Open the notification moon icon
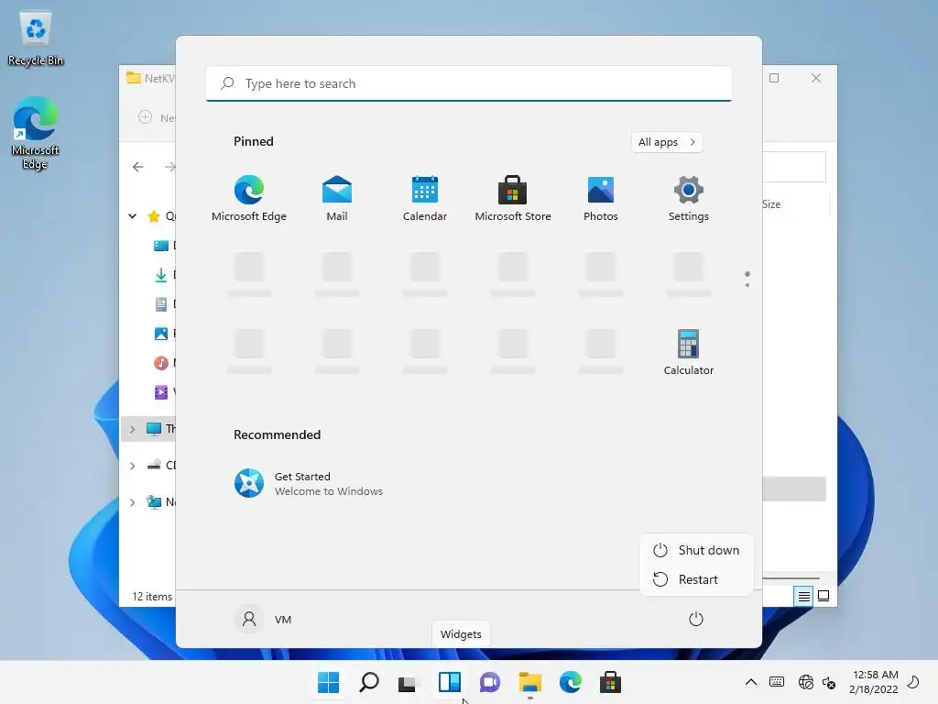Image resolution: width=938 pixels, height=704 pixels. pos(913,682)
